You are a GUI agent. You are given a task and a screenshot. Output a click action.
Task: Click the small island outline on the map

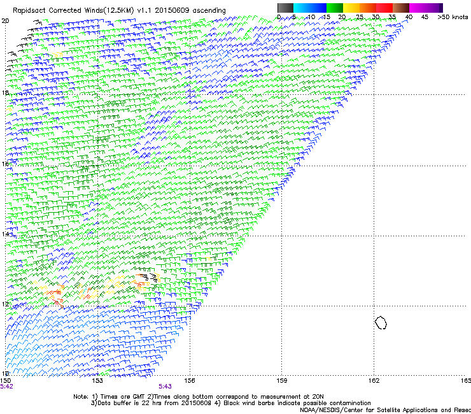[x=381, y=322]
